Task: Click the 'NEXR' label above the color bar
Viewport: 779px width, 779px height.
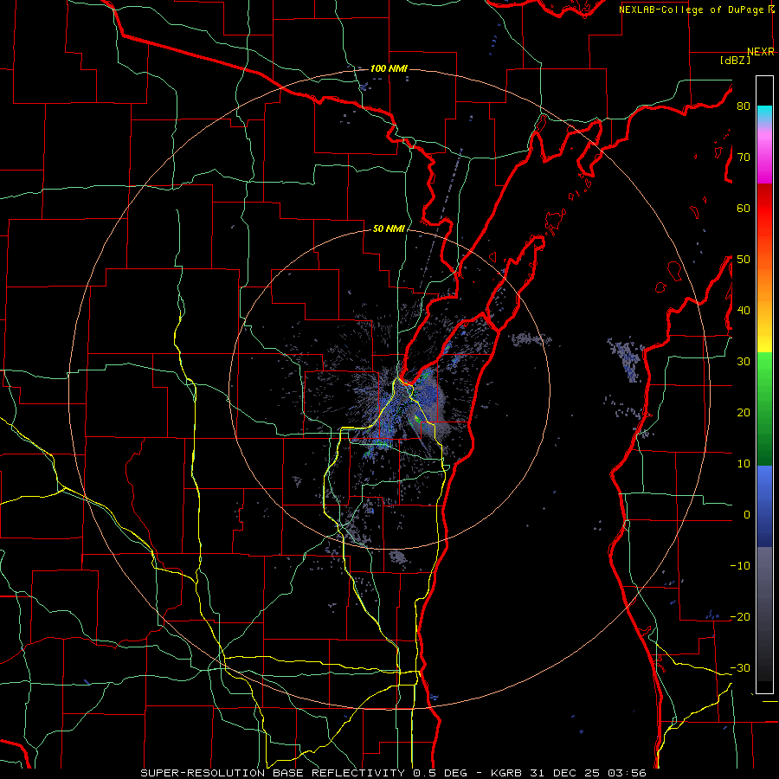Action: 761,52
